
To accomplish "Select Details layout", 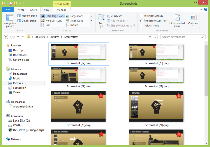I will [72, 25].
